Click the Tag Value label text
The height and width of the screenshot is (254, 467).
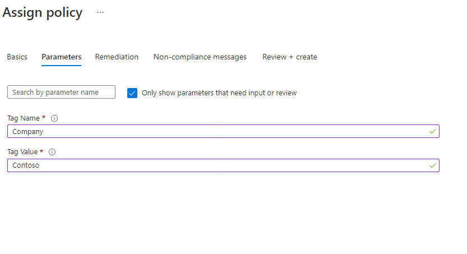coord(22,152)
